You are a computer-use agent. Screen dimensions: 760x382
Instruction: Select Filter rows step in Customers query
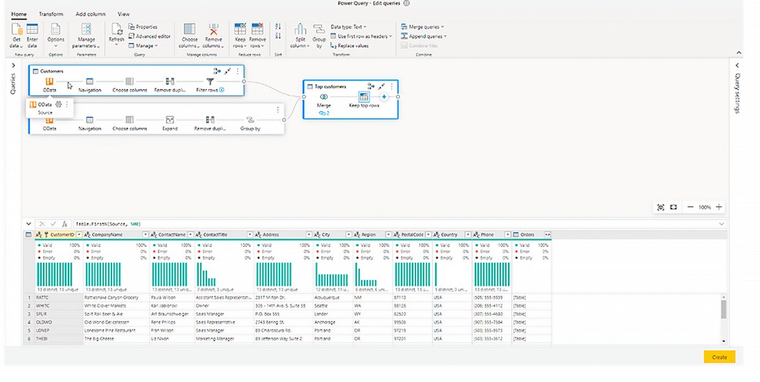[211, 85]
